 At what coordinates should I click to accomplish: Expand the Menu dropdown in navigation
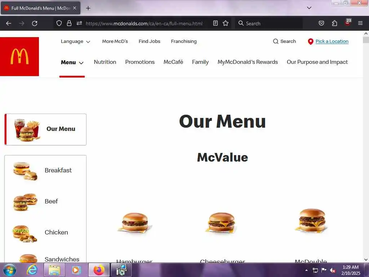pyautogui.click(x=72, y=62)
